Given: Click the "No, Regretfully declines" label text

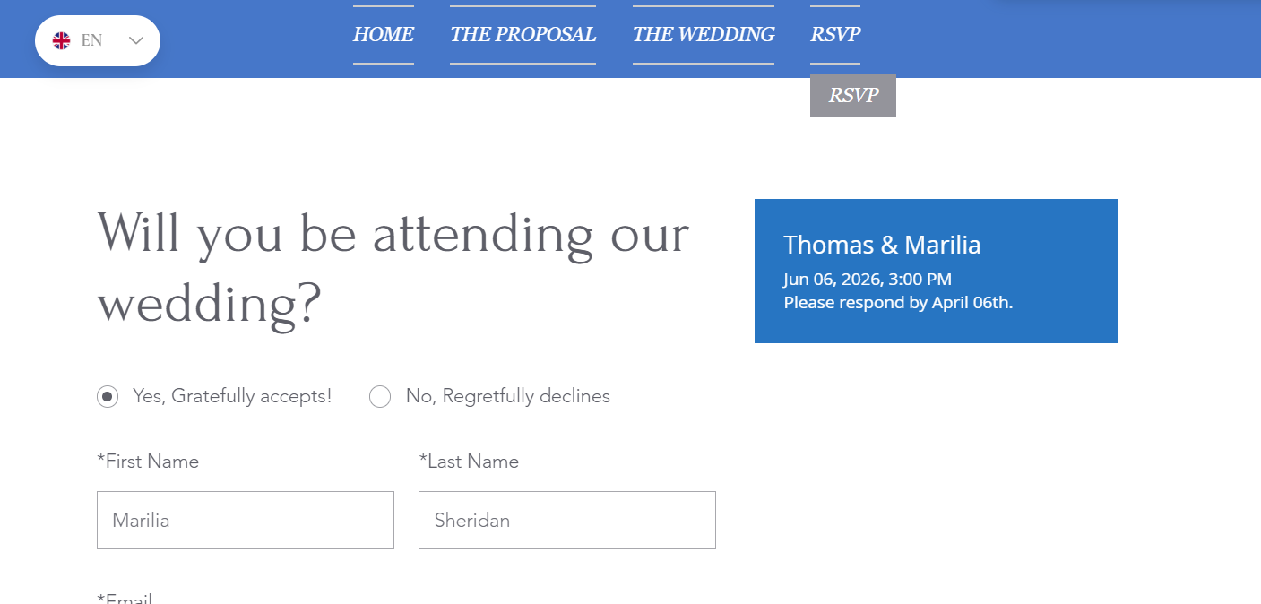Looking at the screenshot, I should pyautogui.click(x=507, y=396).
